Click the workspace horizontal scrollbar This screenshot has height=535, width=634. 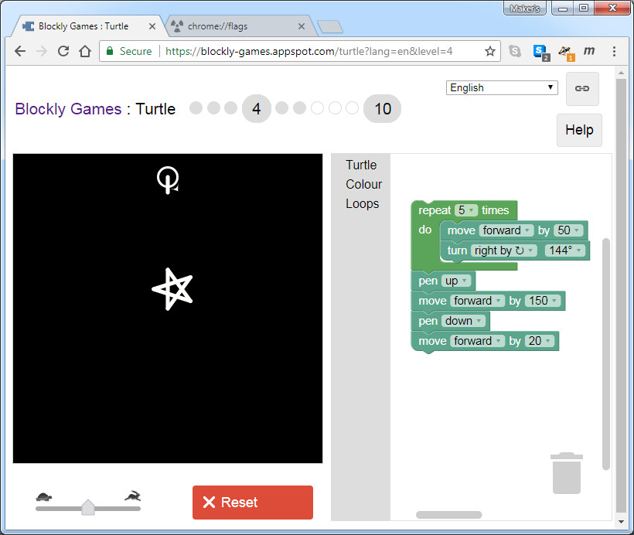[448, 515]
